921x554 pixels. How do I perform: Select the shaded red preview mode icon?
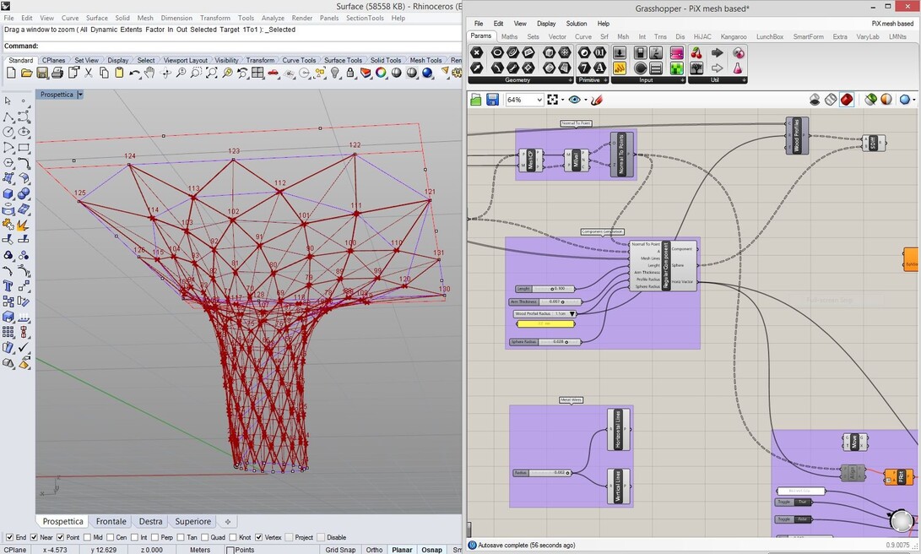[x=844, y=99]
